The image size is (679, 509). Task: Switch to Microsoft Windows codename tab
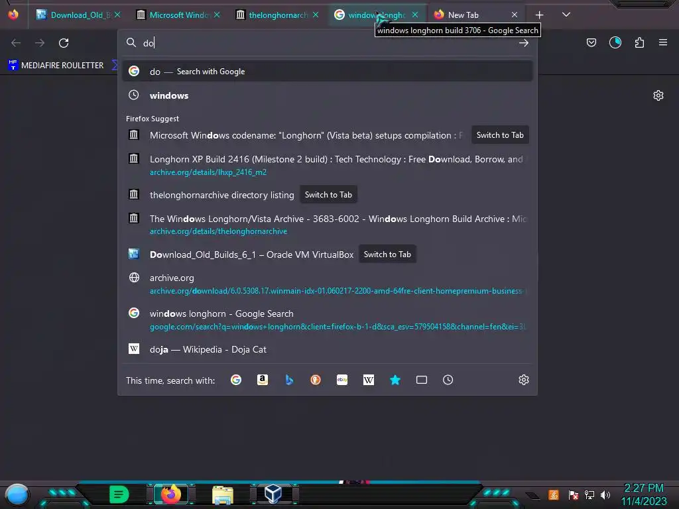(x=178, y=15)
